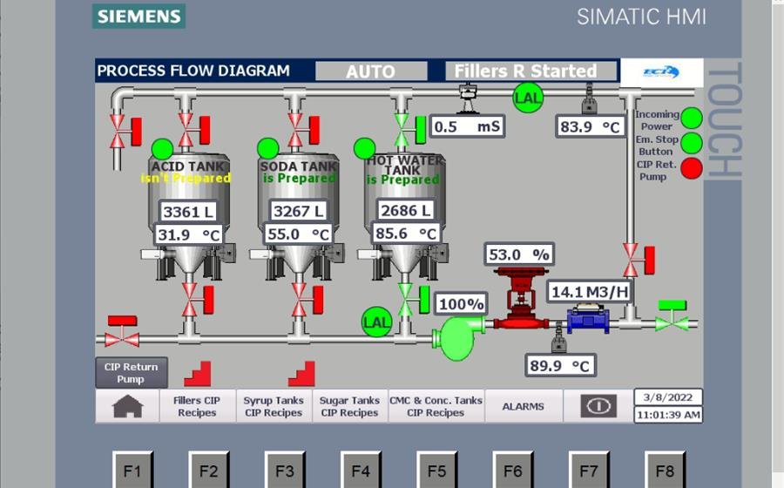Screen dimensions: 784x488
Task: Click the red inlet valve above Acid Tank
Action: (x=193, y=130)
